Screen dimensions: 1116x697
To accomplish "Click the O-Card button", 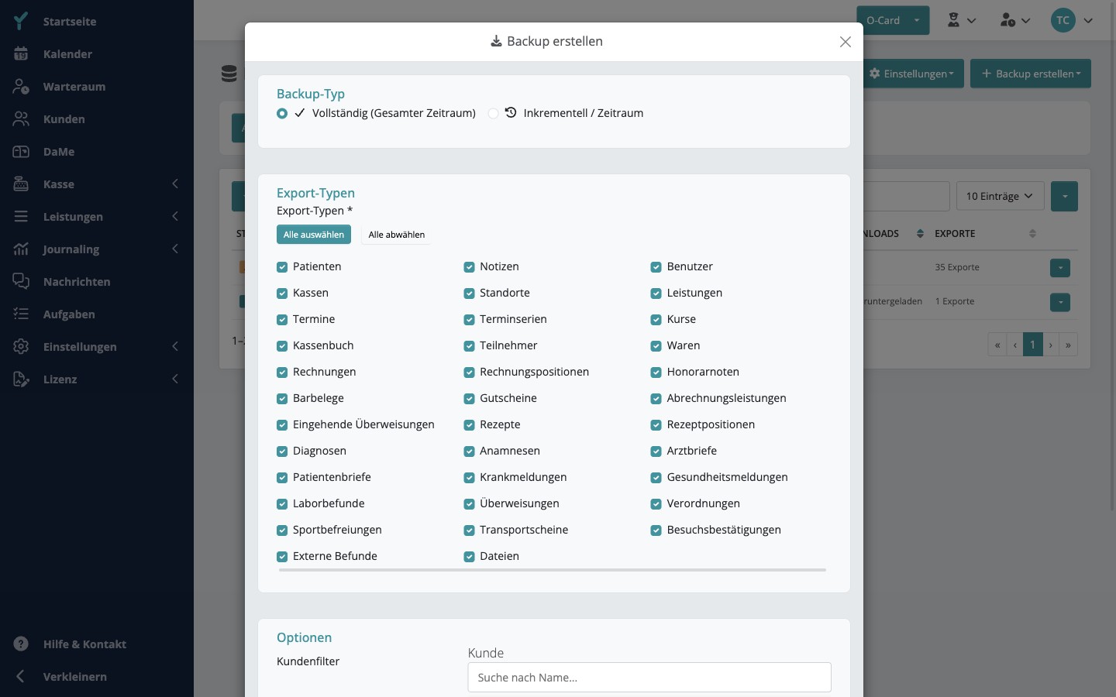I will [883, 21].
